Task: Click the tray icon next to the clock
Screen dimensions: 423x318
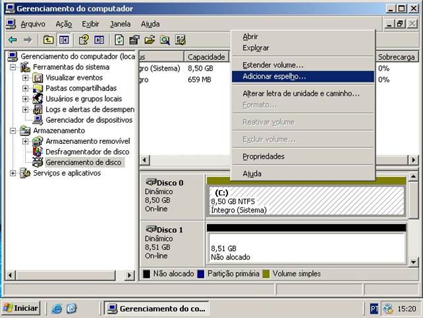Action: coord(388,309)
